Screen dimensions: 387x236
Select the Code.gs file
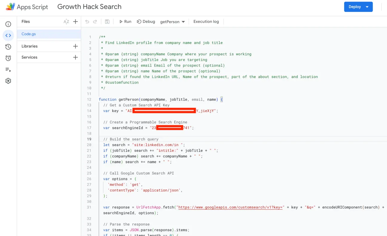[x=49, y=34]
